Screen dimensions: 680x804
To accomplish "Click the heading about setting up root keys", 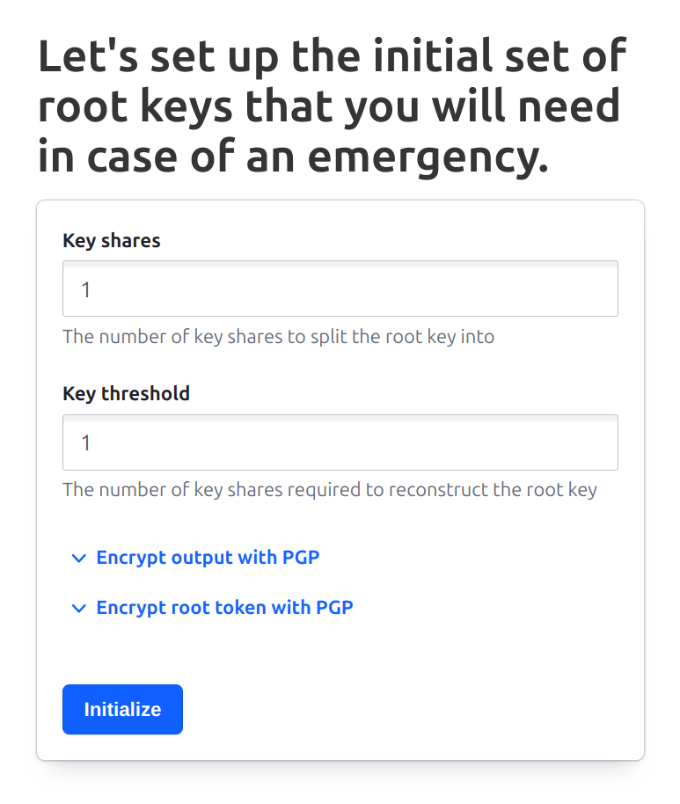I will coord(332,106).
